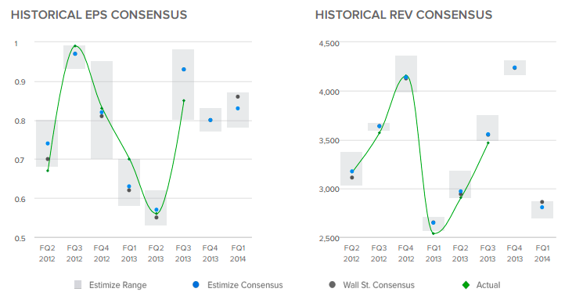Click the revenue y-axis label '3,000'

329,189
